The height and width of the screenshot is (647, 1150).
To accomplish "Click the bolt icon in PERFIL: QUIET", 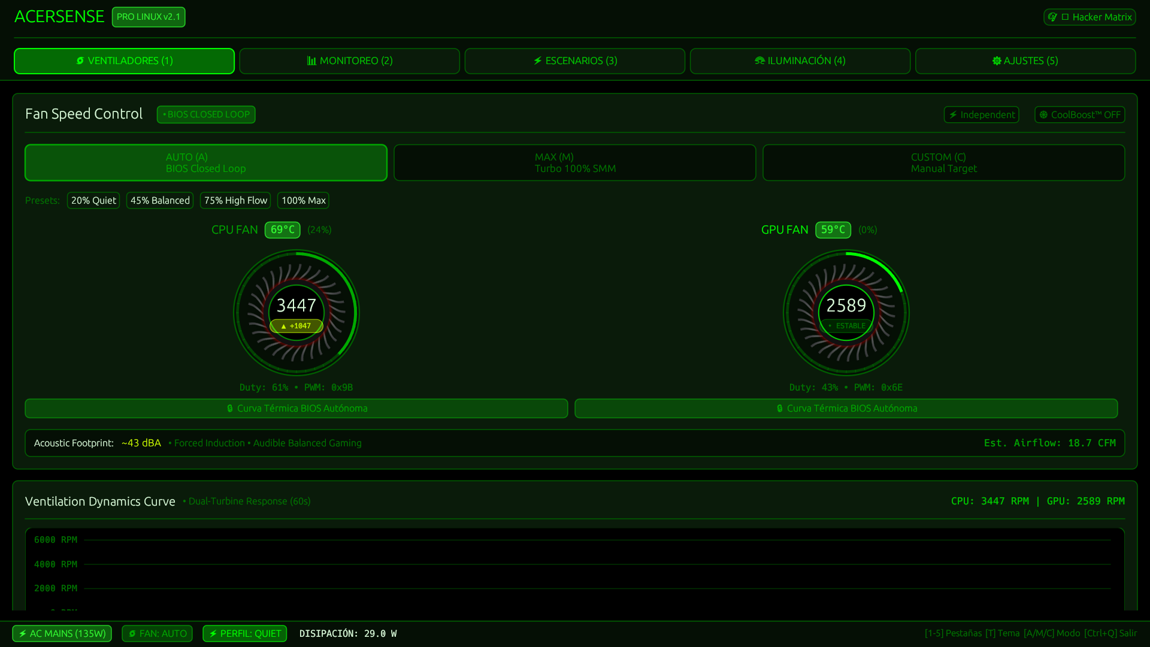I will pos(213,633).
